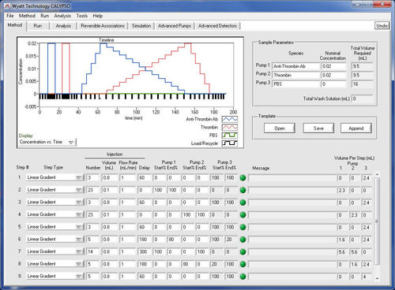Open the Tools menu
The height and width of the screenshot is (290, 395).
(x=82, y=16)
